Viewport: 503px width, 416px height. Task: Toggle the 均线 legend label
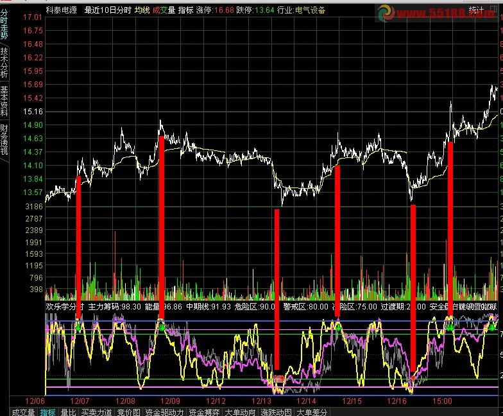[x=142, y=10]
